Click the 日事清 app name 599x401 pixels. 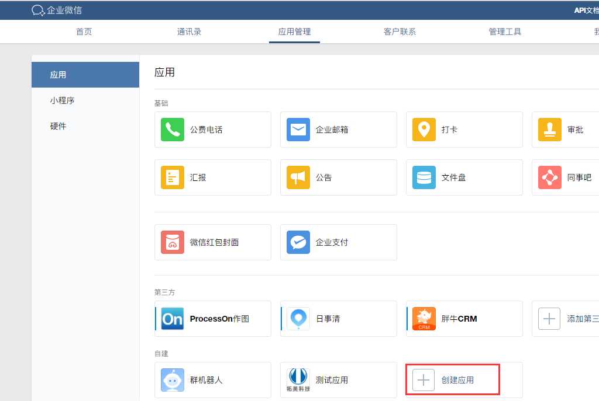click(x=328, y=319)
